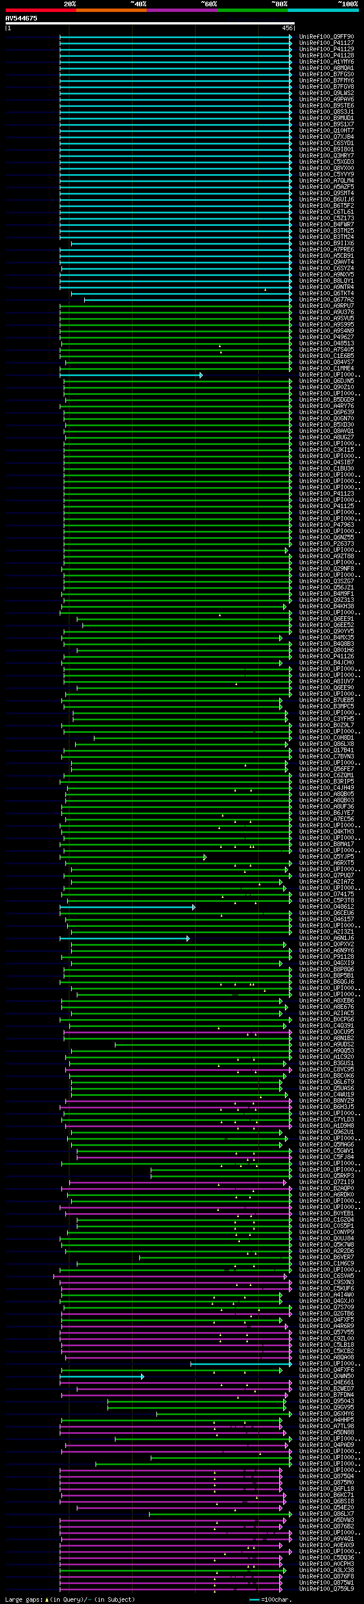Select hit label UniRef100_A9PAV6
Image resolution: width=364 pixels, height=1604 pixels.
click(326, 99)
